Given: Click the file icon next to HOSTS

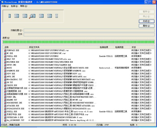Looking at the screenshot, I should 5,68.
